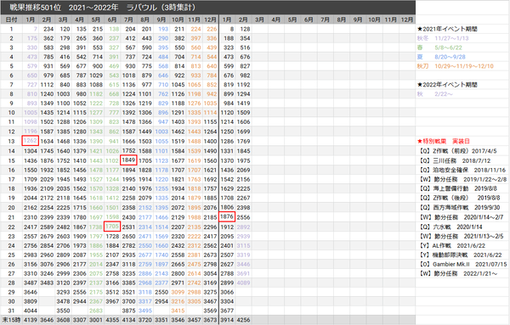This screenshot has height=325, width=510.
Task: Click value 4355 in the 末15時 row
Action: [x=112, y=320]
